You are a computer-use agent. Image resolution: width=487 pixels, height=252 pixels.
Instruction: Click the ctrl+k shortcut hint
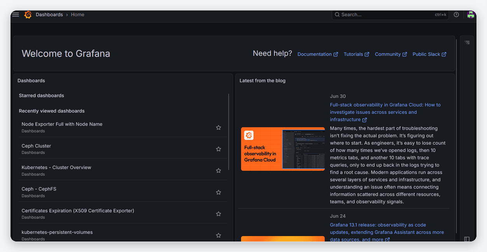[440, 15]
